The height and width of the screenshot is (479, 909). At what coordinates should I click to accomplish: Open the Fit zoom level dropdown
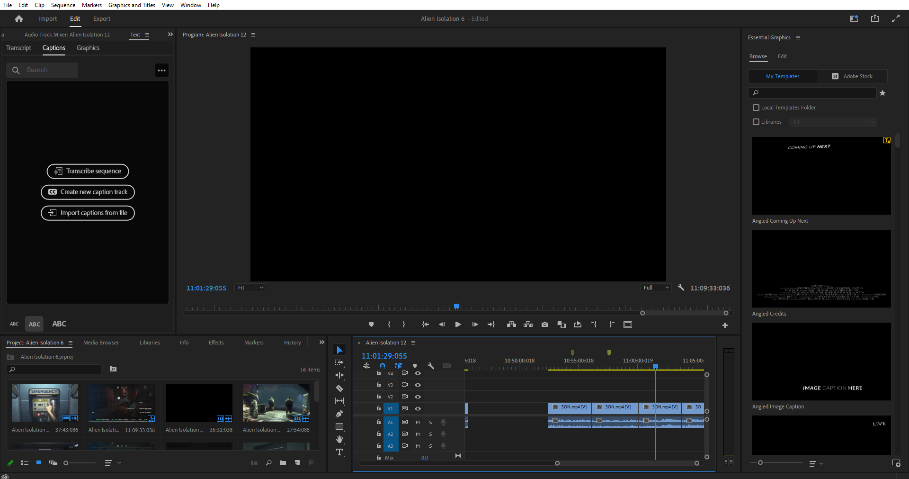250,288
